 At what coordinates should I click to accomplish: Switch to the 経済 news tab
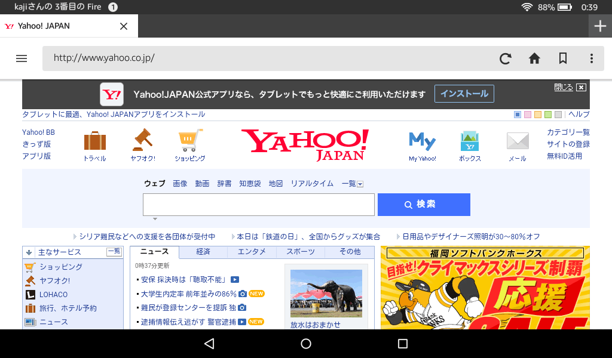203,252
